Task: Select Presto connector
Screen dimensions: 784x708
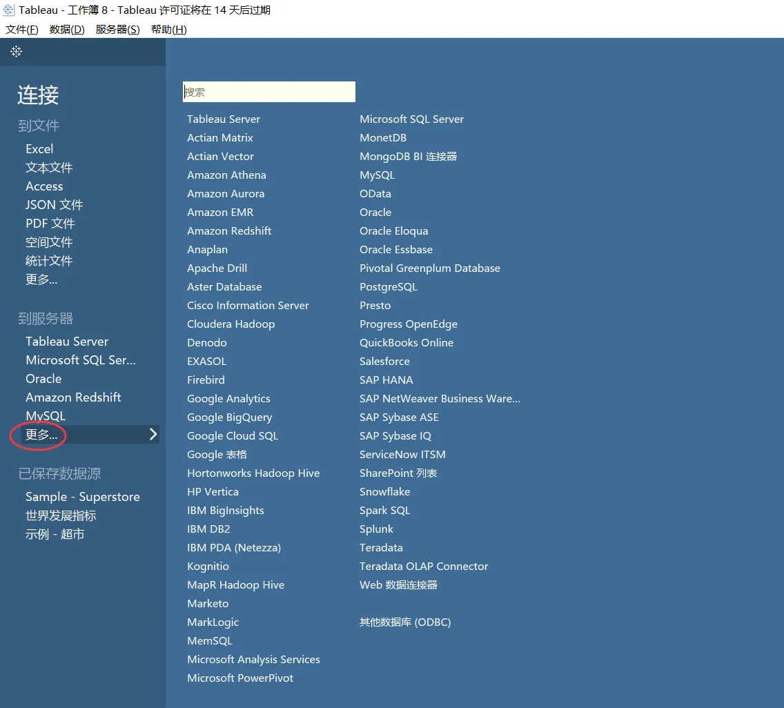Action: point(375,306)
